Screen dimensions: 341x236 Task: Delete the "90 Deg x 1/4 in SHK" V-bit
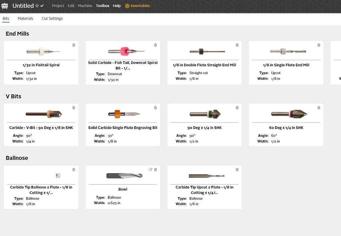coord(237,107)
